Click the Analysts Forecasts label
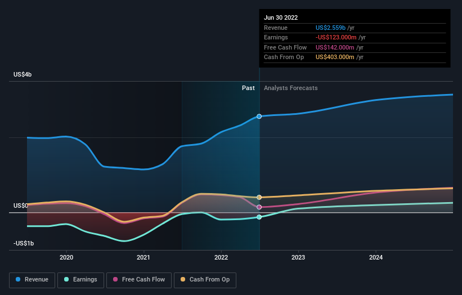 [291, 88]
